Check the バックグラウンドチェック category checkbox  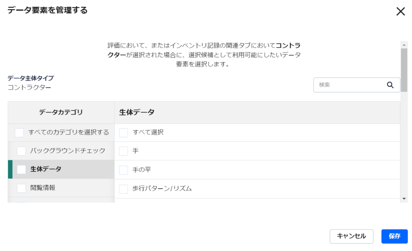pos(21,151)
